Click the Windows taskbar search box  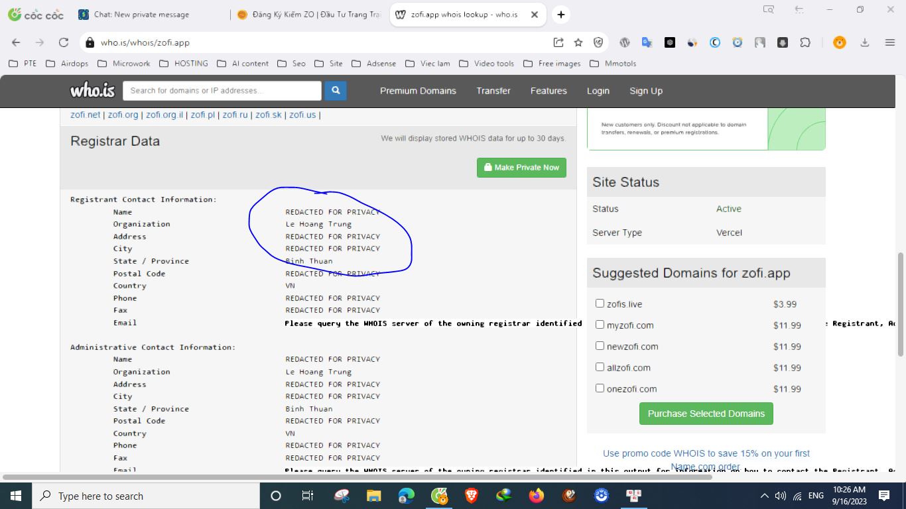pos(146,496)
